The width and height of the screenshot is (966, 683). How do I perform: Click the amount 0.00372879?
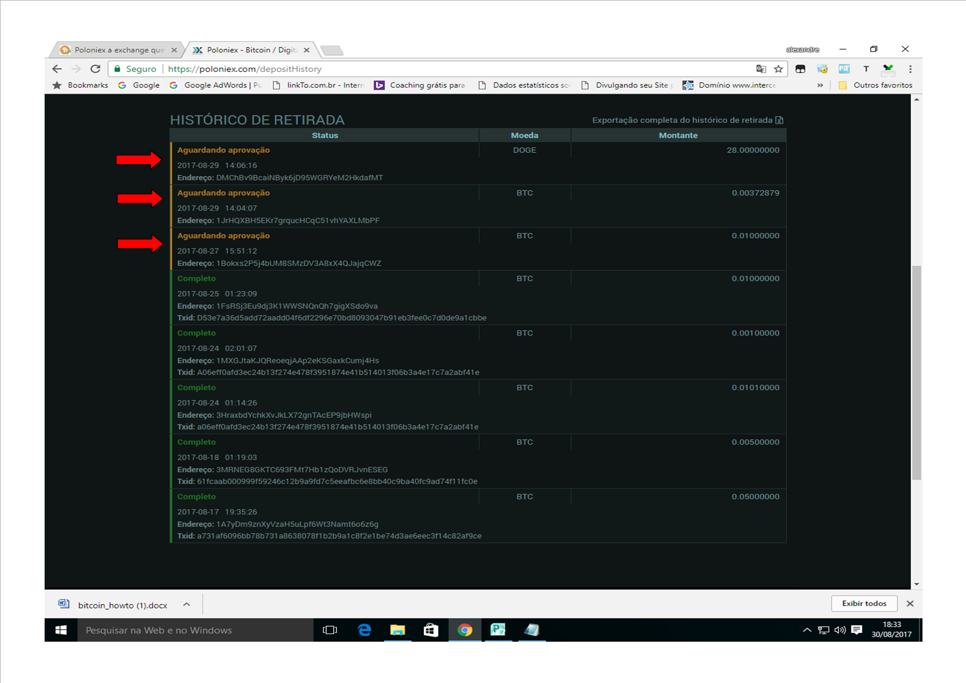coord(756,193)
